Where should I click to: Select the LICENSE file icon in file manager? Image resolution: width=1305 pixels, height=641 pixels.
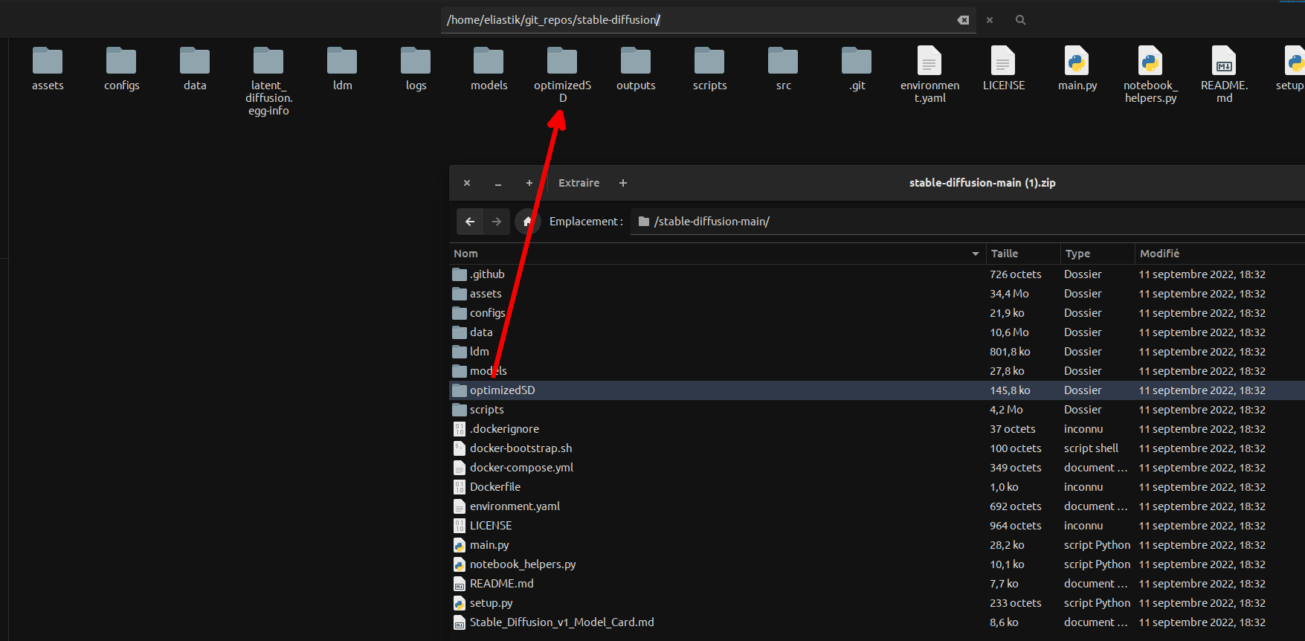pos(1003,61)
